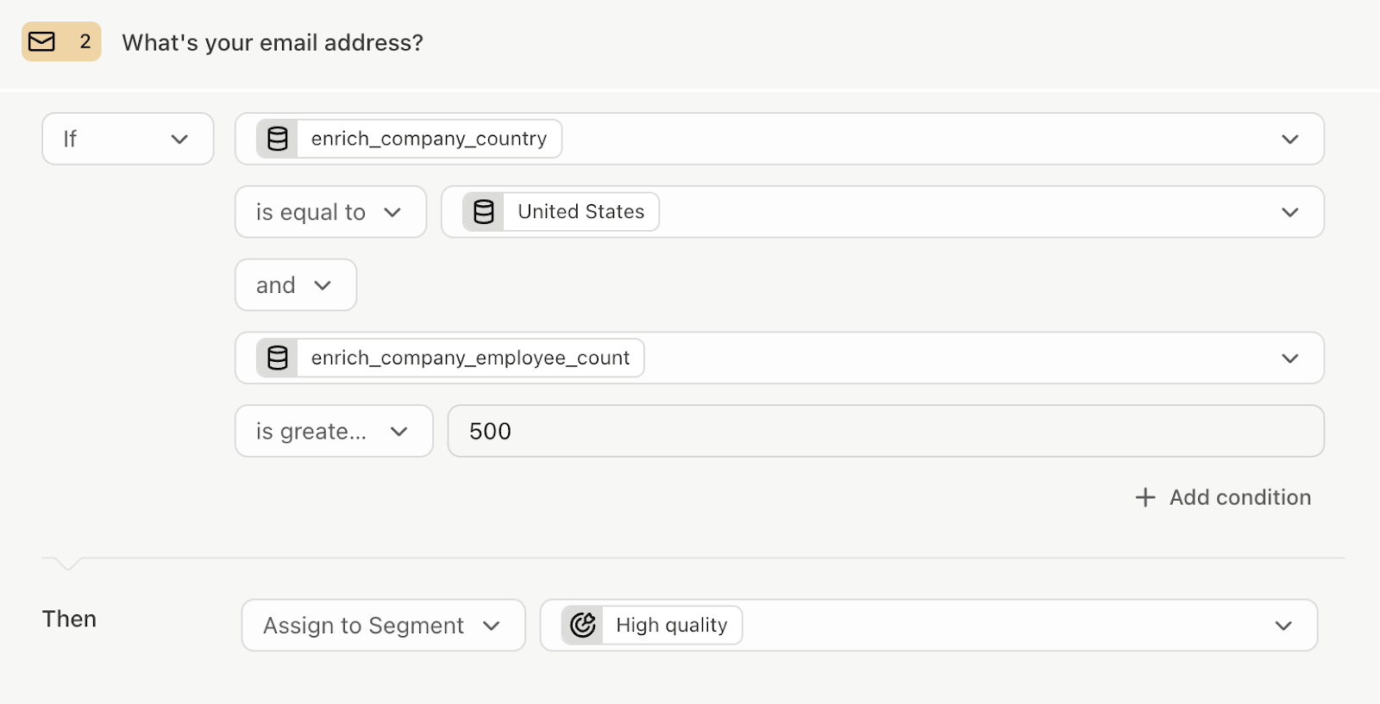Expand chevron on United States value row
The height and width of the screenshot is (704, 1380).
tap(1289, 212)
